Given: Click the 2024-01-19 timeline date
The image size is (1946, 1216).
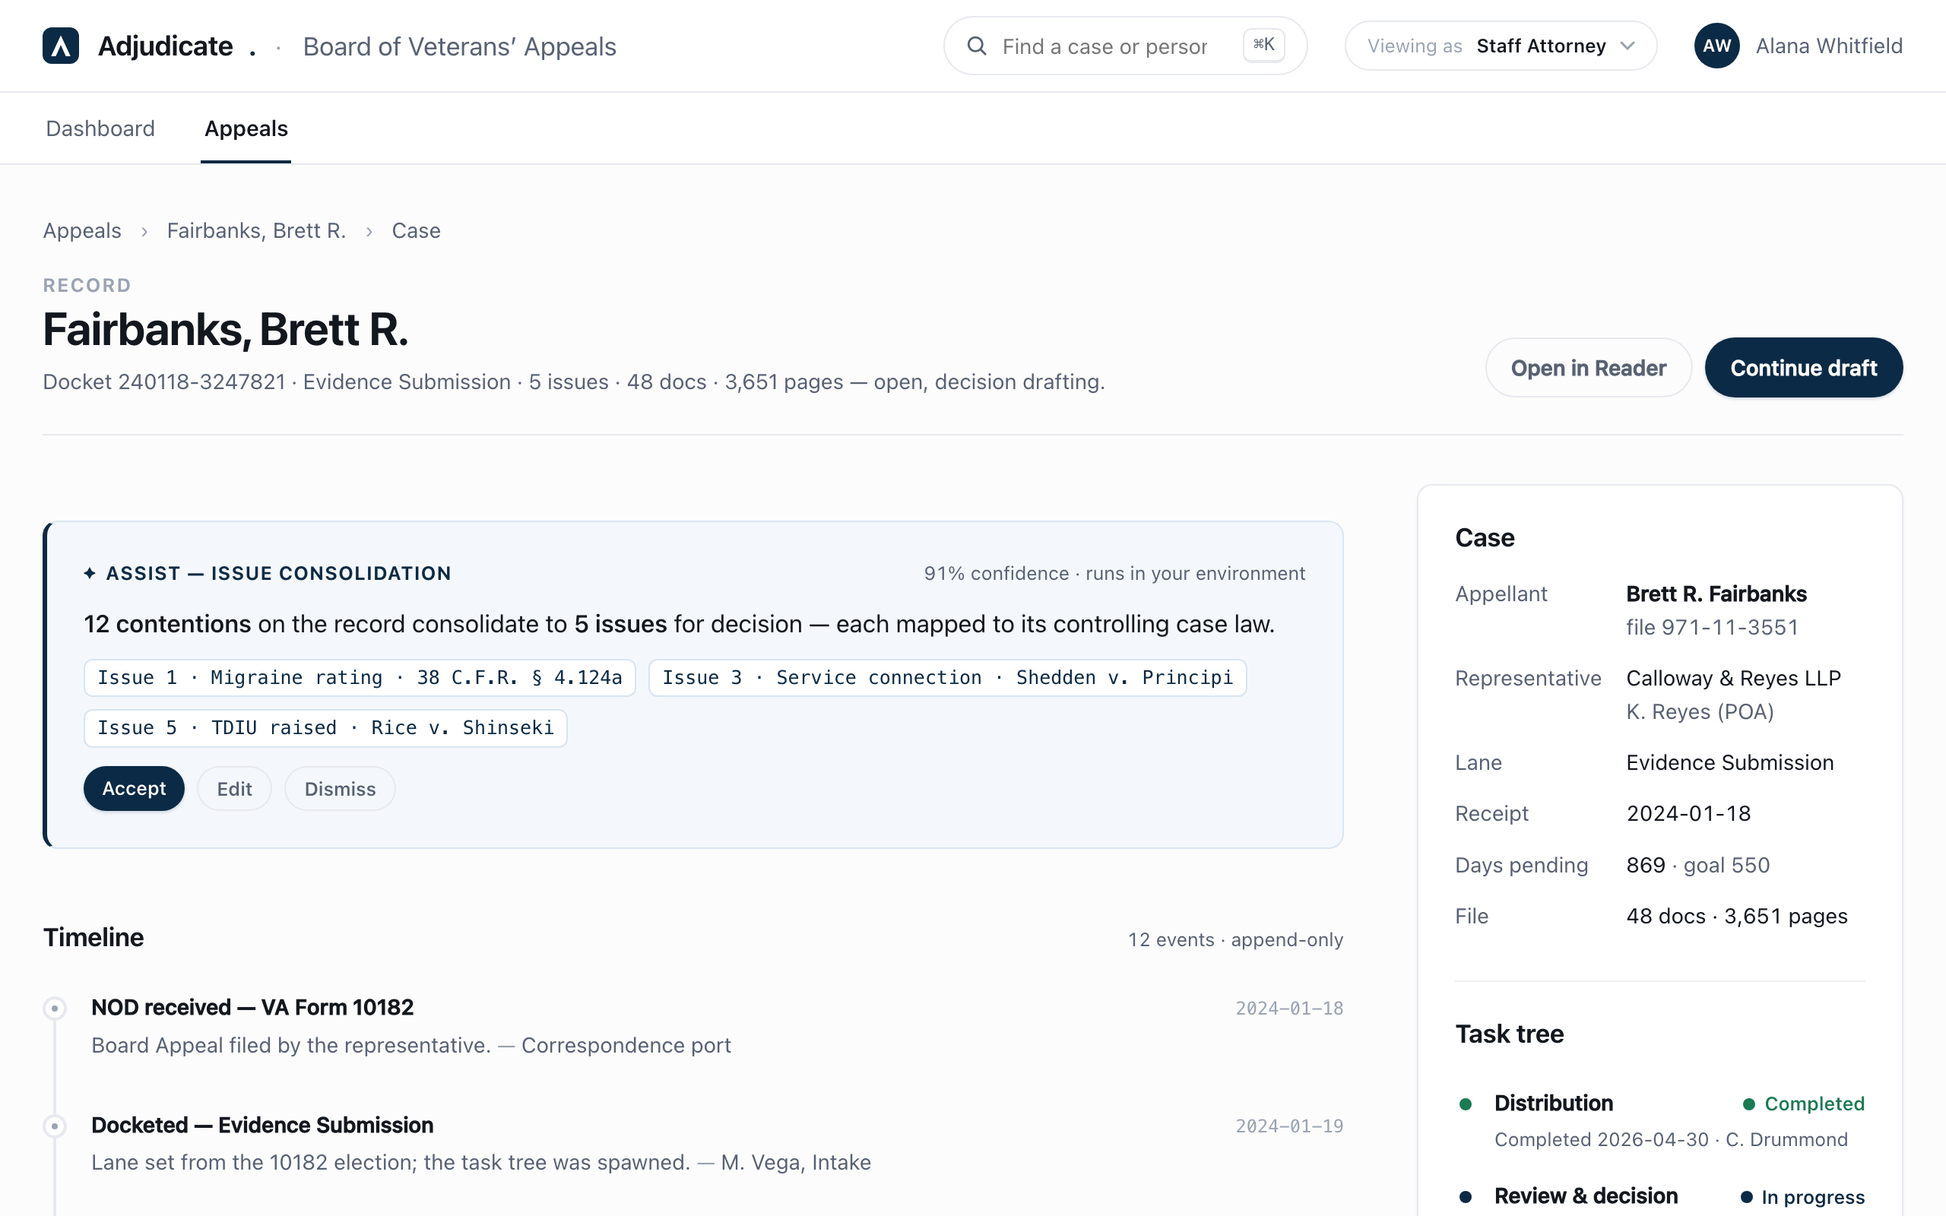Looking at the screenshot, I should pos(1289,1126).
